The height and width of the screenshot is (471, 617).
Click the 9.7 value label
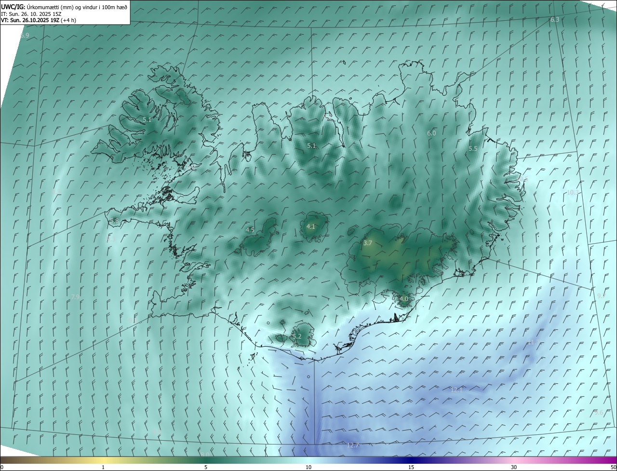point(601,296)
